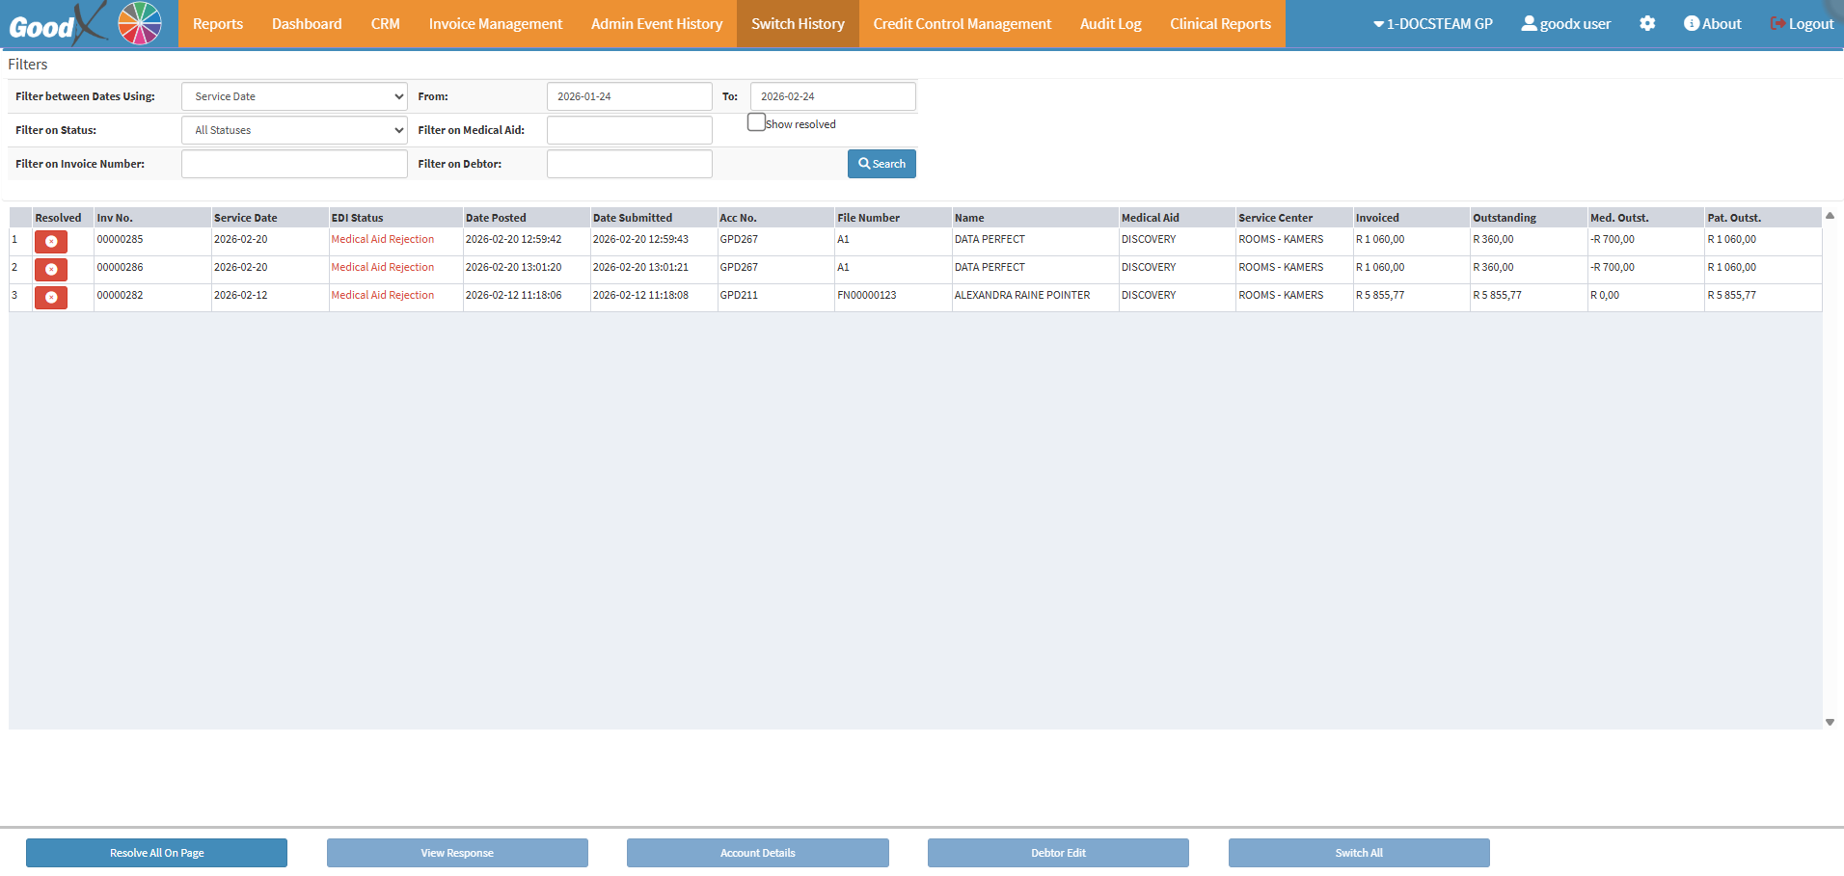
Task: Click the From date field
Action: (630, 96)
